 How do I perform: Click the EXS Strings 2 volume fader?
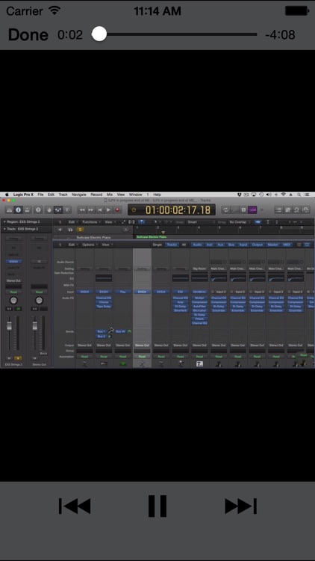tap(9, 326)
